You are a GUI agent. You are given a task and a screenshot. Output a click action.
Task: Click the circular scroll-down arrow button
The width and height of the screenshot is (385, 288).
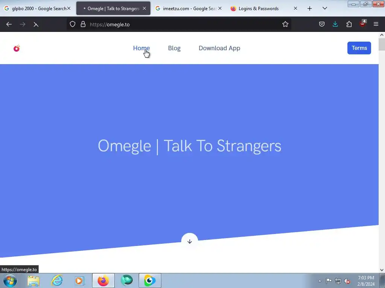tap(189, 241)
